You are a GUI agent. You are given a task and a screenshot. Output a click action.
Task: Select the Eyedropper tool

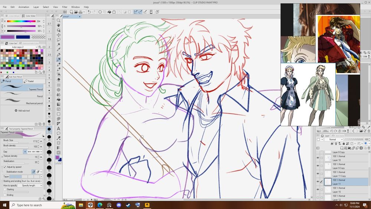(x=59, y=49)
